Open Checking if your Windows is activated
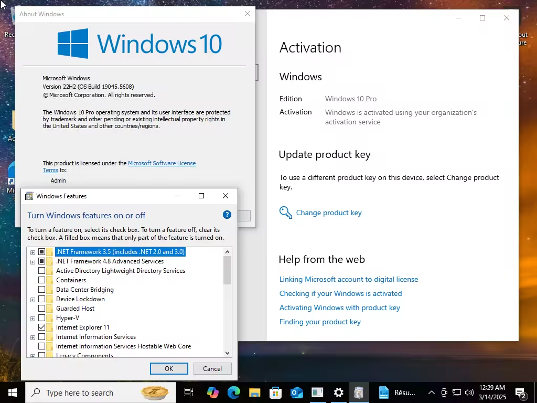The width and height of the screenshot is (537, 403). tap(340, 293)
